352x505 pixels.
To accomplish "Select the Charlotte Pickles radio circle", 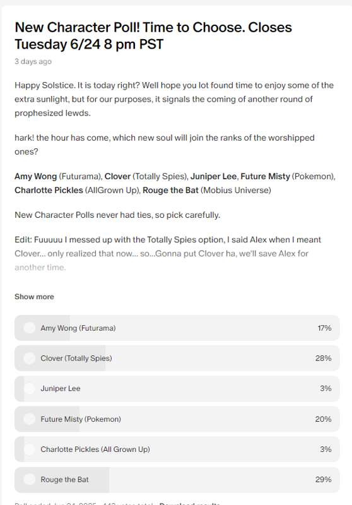I will (x=29, y=449).
